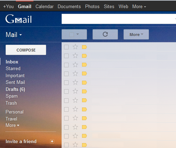The height and width of the screenshot is (148, 176).
Task: Tick the checkbox of the sixth email
Action: point(66,91)
